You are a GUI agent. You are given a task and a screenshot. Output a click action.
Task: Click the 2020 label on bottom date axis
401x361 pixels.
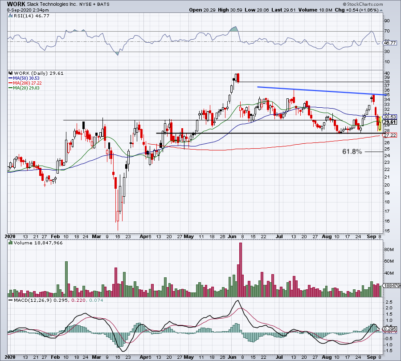tap(11, 357)
